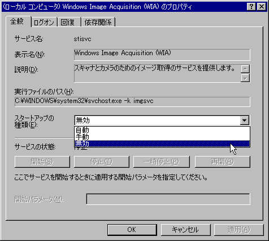
Task: Click the title bar help question mark icon
Action: (251, 7)
